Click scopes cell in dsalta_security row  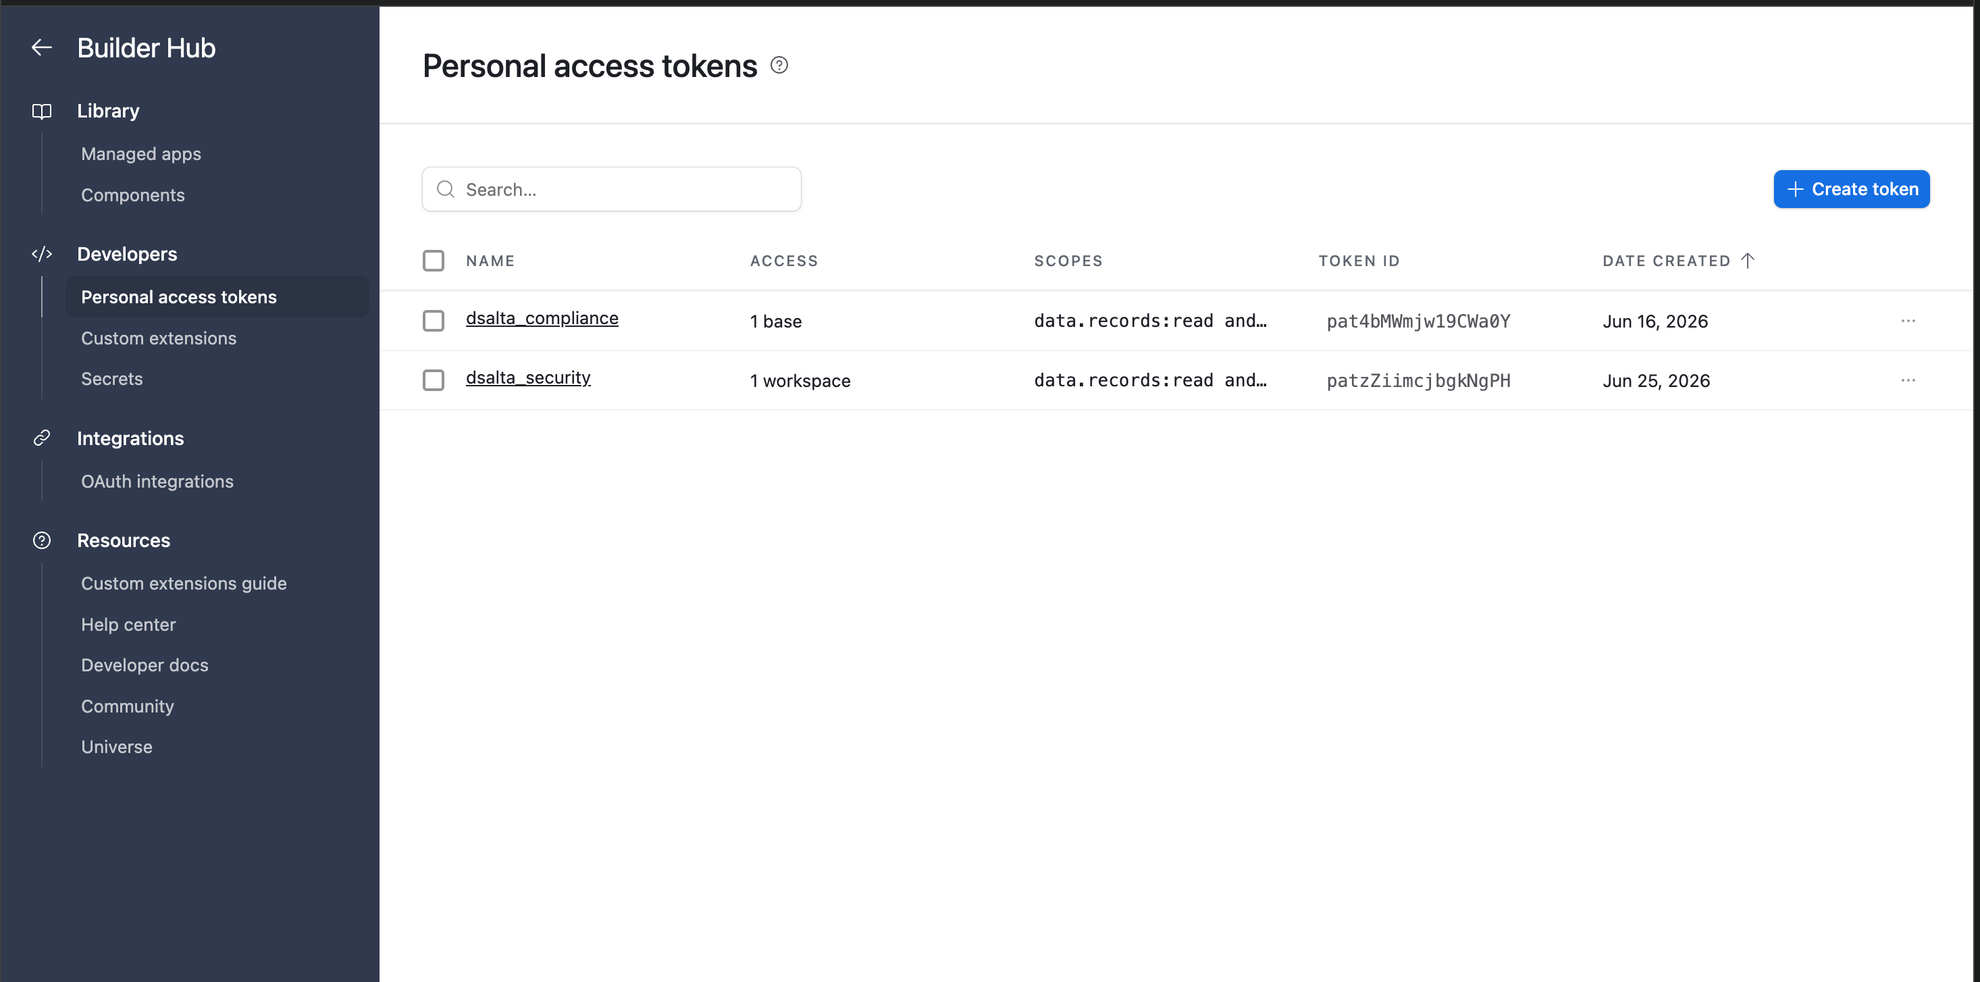(1150, 380)
